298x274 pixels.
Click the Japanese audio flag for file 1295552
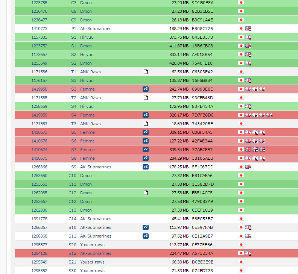241,271
